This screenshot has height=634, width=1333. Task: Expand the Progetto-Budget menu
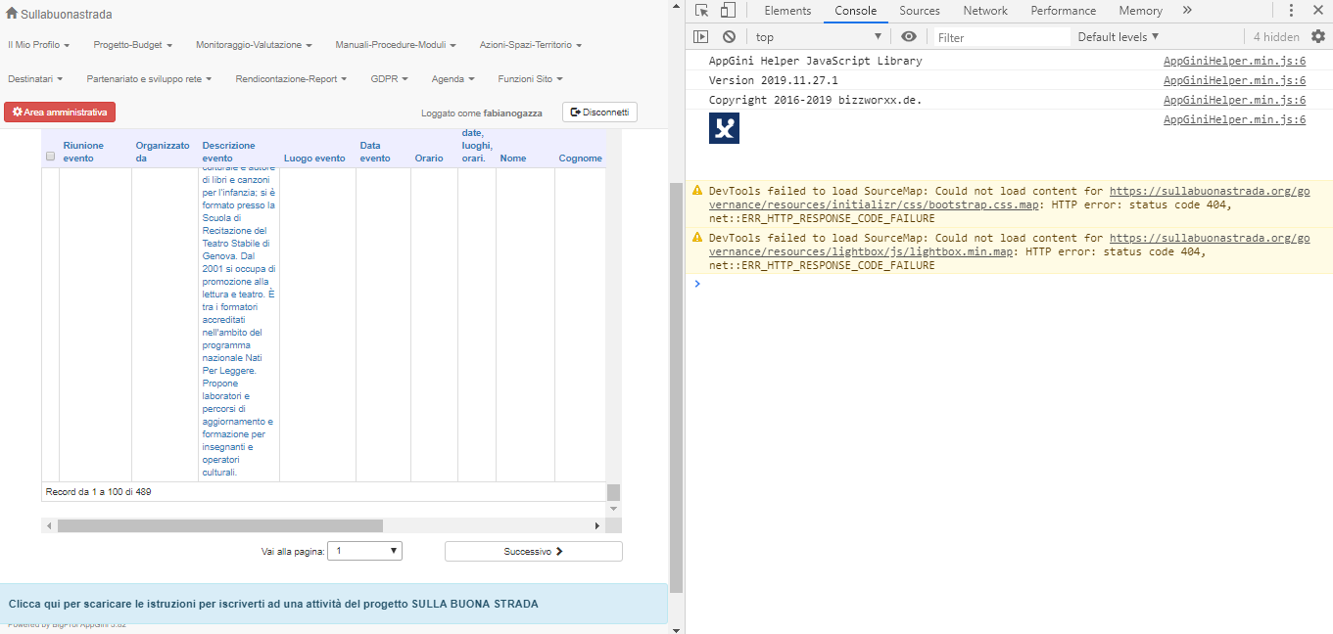(x=133, y=45)
